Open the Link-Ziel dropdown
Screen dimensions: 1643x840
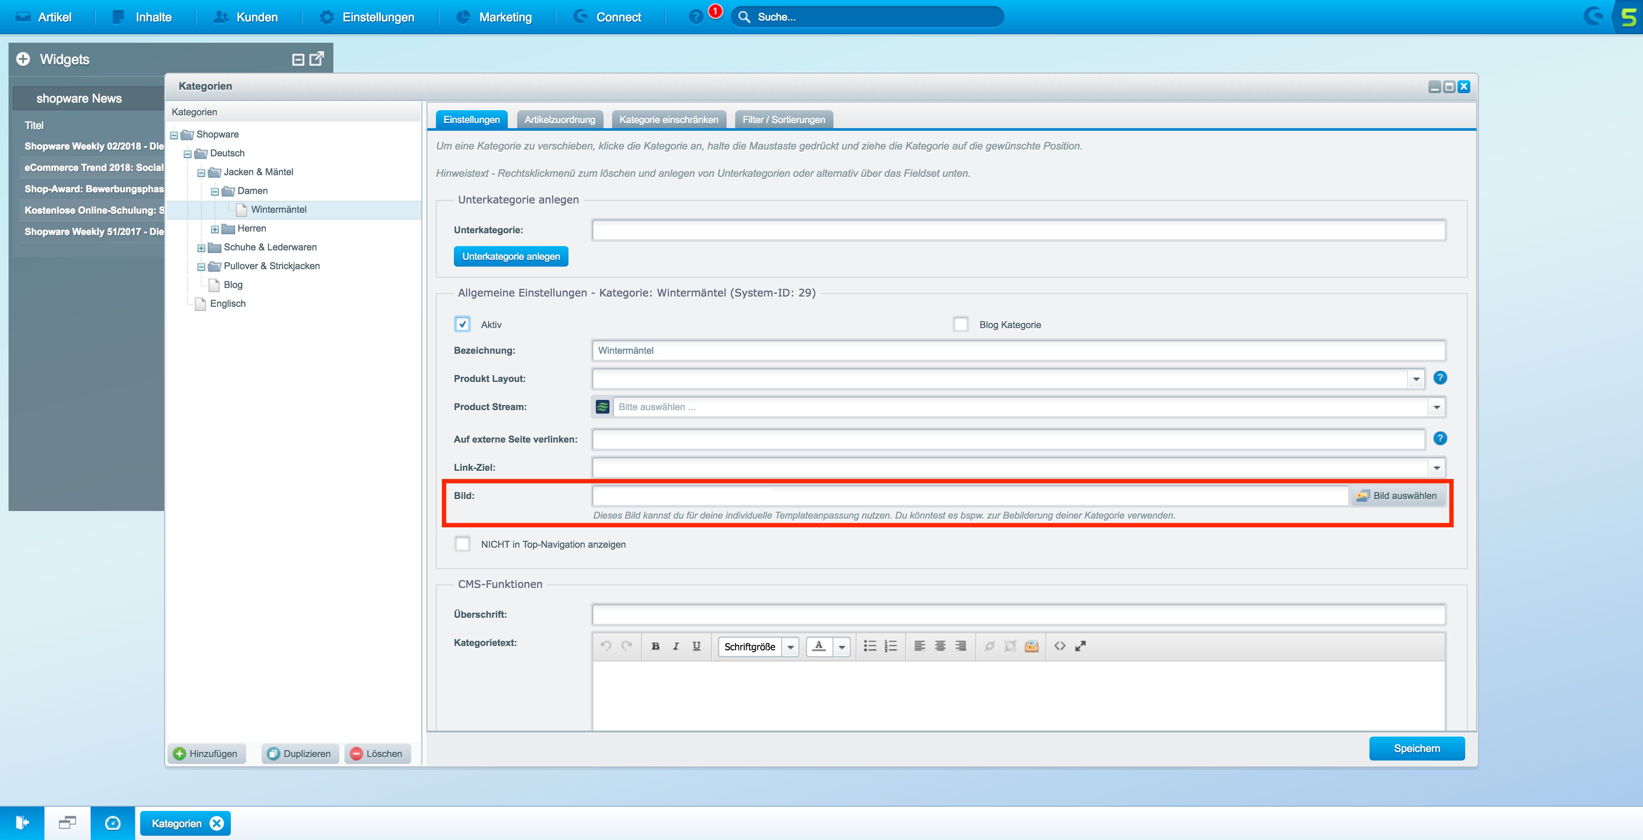(x=1437, y=467)
